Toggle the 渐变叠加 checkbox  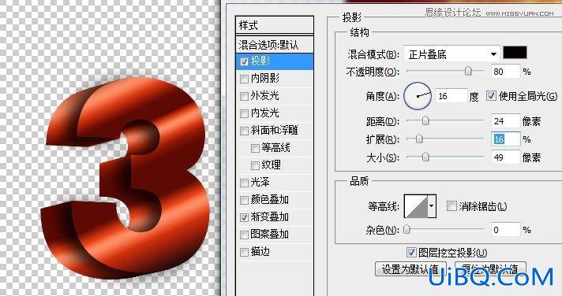click(244, 217)
